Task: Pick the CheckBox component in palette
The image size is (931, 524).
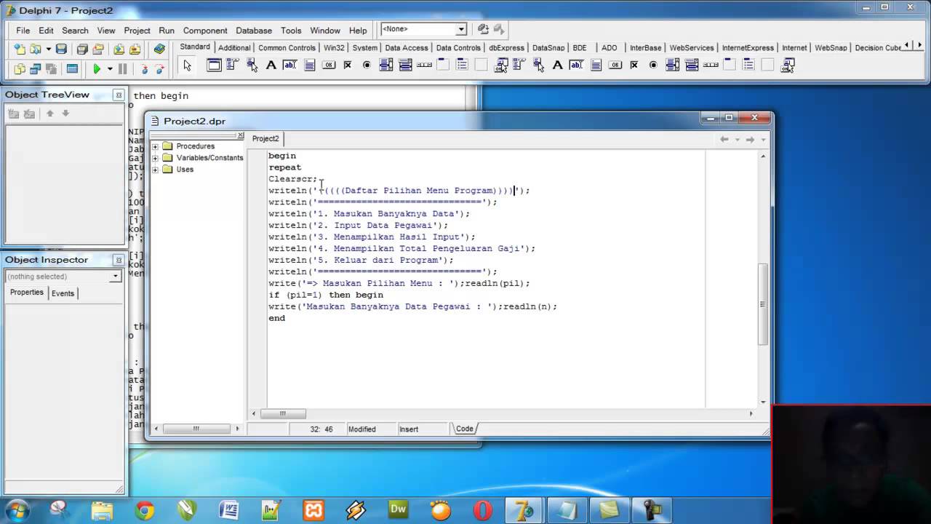Action: tap(348, 65)
